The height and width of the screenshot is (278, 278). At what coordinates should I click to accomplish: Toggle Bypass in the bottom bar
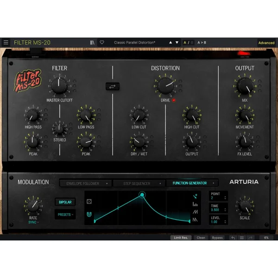(217, 238)
